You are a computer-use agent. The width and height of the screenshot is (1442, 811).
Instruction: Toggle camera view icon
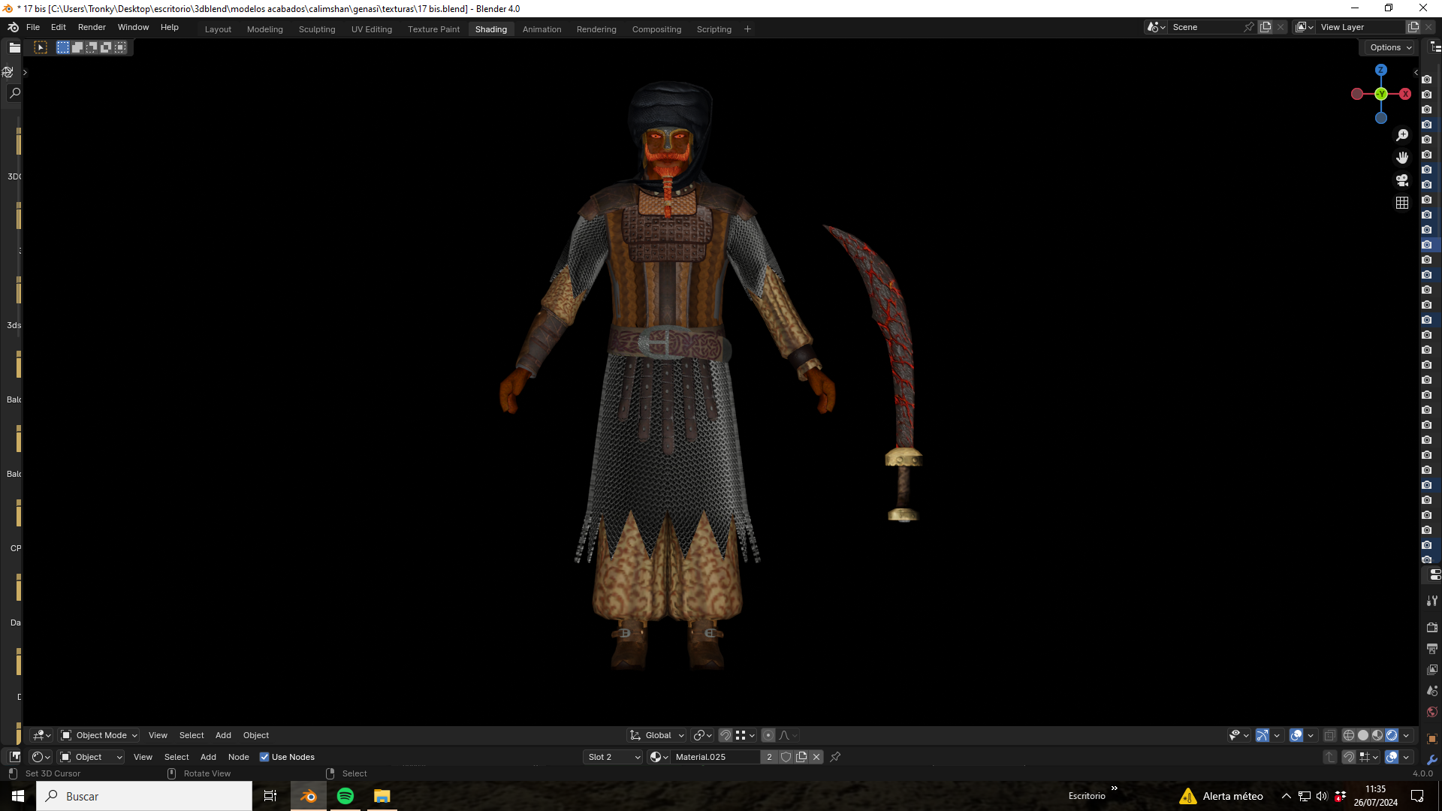pyautogui.click(x=1402, y=180)
